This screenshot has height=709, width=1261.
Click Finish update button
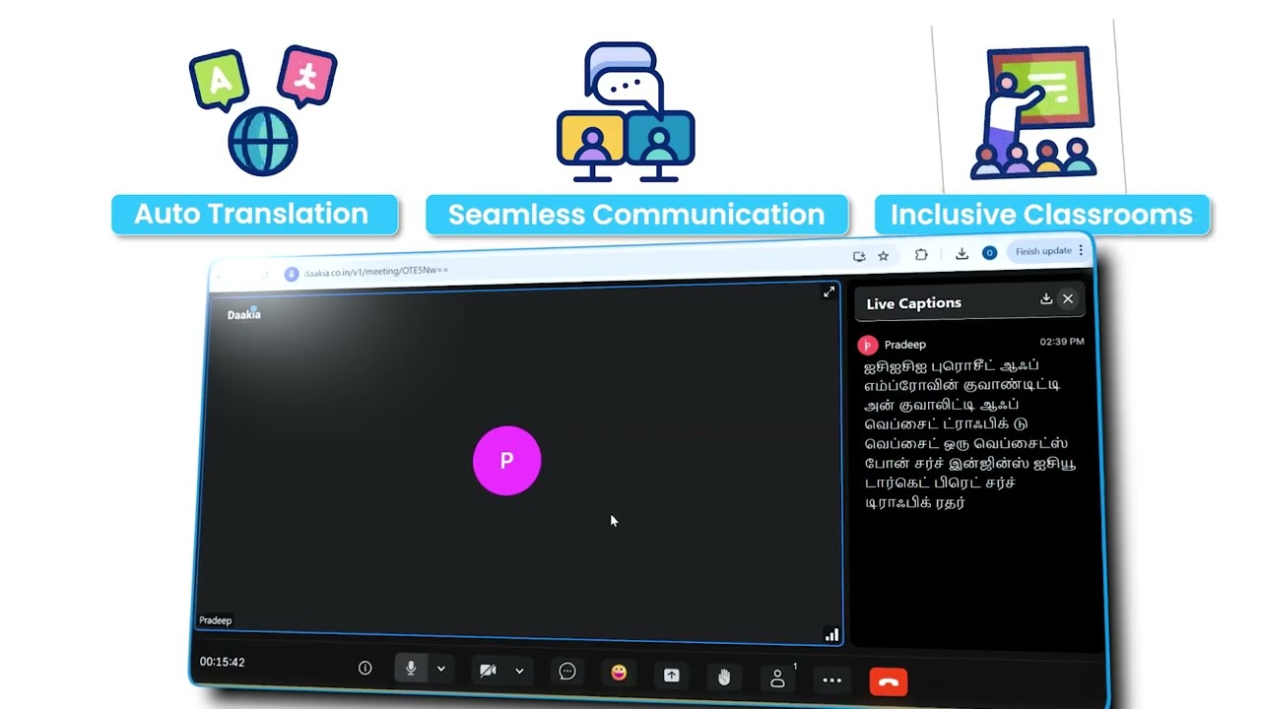coord(1044,251)
